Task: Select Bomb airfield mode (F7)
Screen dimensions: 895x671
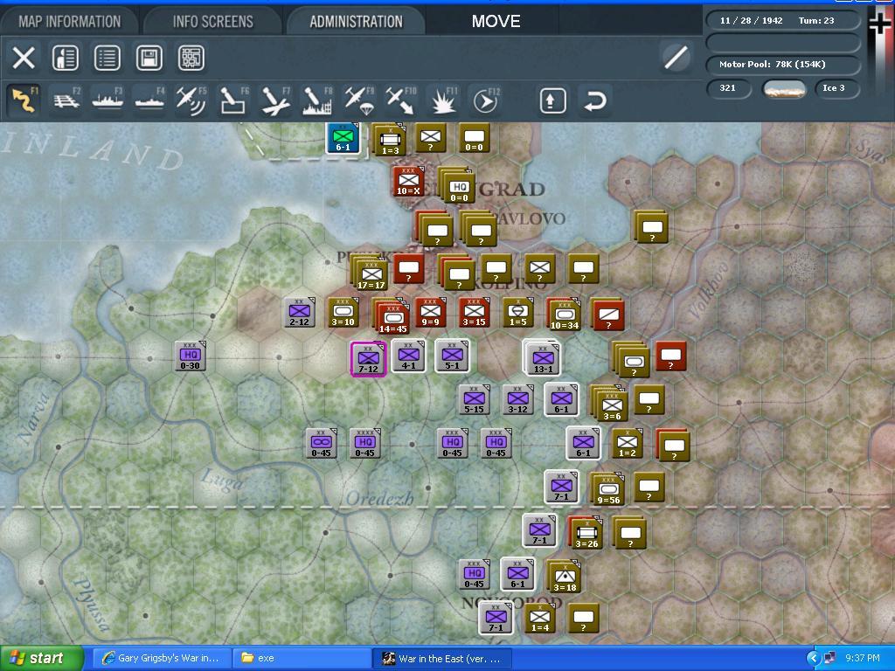Action: click(x=275, y=100)
